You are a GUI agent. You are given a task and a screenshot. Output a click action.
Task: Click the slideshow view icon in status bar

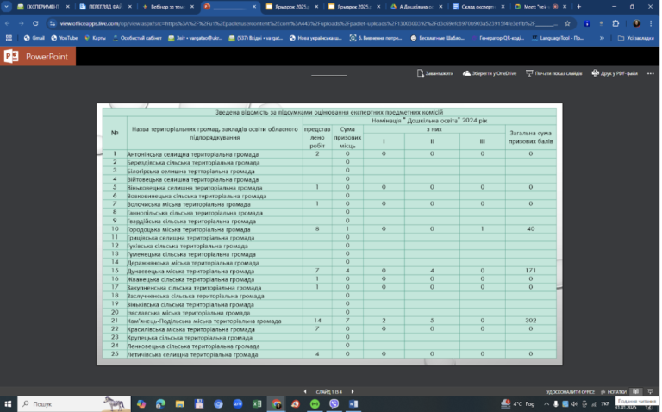tap(650, 391)
